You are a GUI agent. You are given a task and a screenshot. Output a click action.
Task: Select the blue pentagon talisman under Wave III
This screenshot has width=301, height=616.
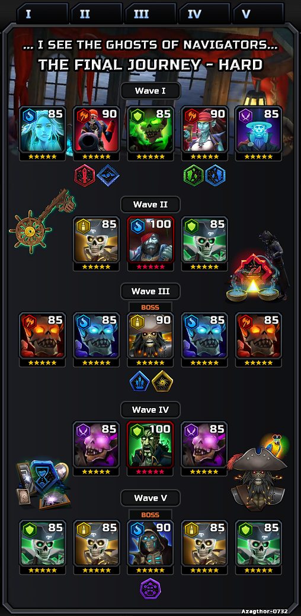pyautogui.click(x=140, y=381)
